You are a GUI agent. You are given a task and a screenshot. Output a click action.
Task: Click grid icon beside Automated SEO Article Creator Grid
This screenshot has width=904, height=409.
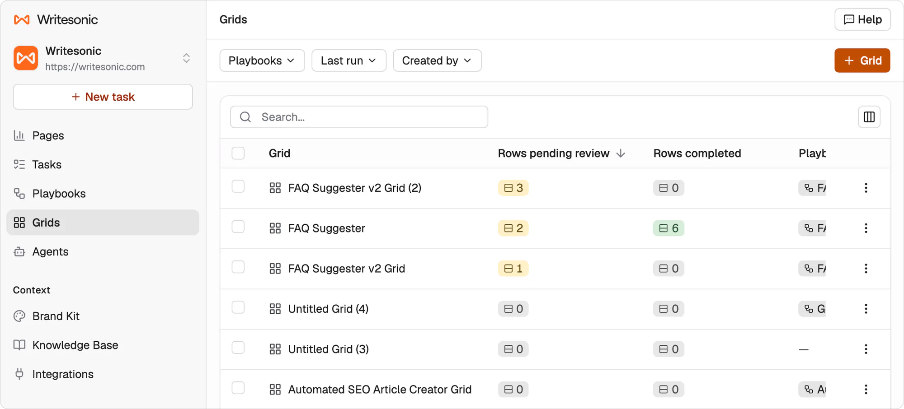point(275,390)
